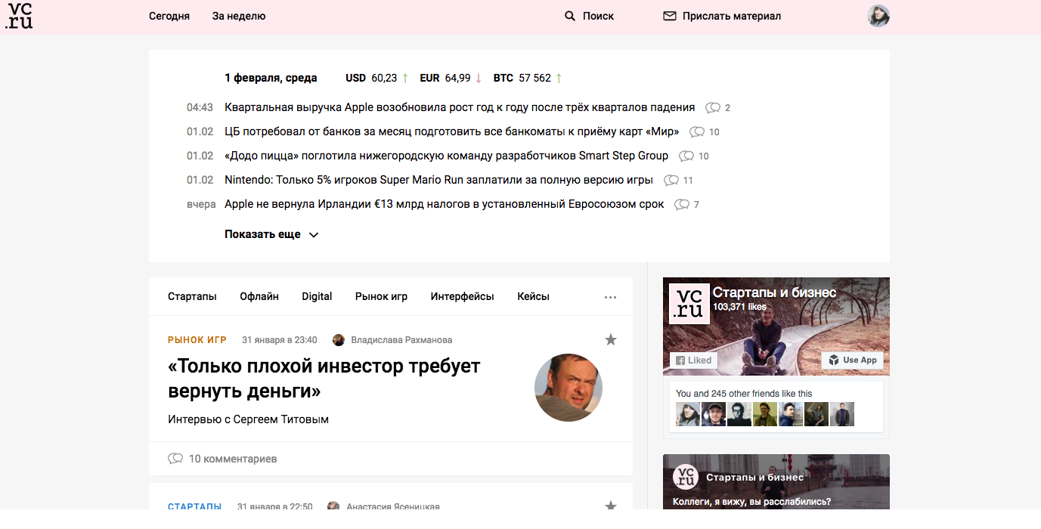Switch to the Рынок игр category tab
Image resolution: width=1041 pixels, height=529 pixels.
[381, 296]
